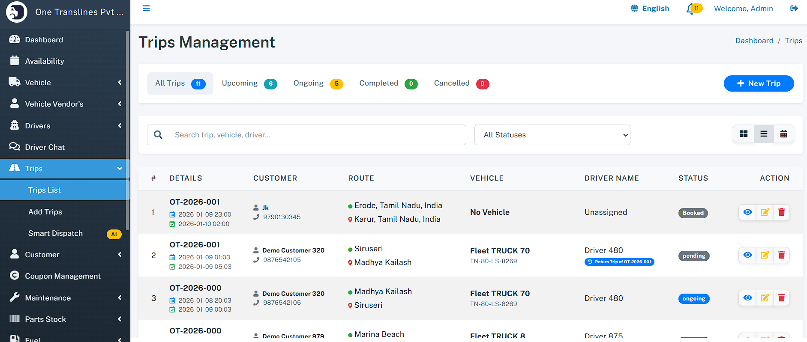View row 3 trip with eye icon
Screen dimensions: 807x342
click(747, 298)
